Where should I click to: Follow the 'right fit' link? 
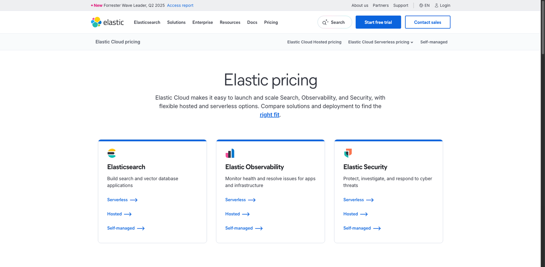[269, 115]
